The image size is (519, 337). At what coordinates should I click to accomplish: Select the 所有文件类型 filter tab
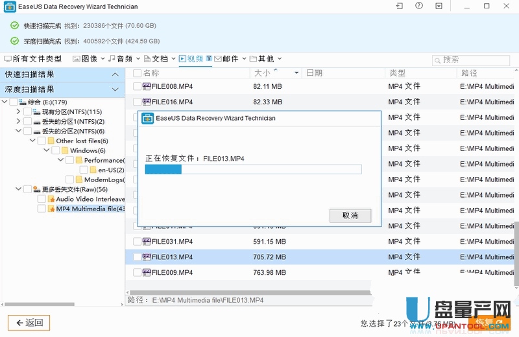coord(32,59)
